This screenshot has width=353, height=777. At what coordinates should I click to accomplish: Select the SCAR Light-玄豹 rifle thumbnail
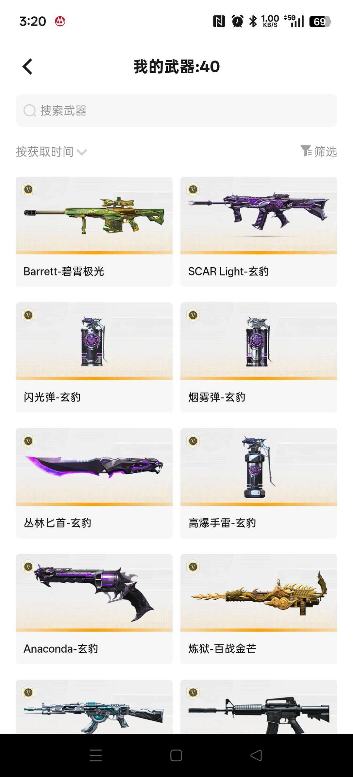[x=259, y=215]
